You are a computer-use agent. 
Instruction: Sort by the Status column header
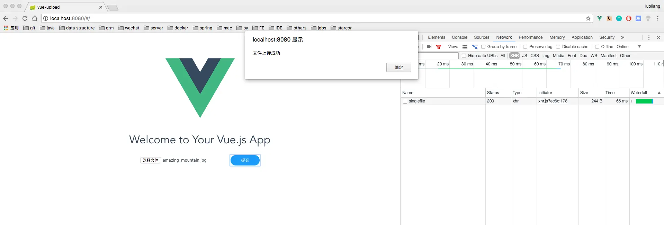click(498, 93)
